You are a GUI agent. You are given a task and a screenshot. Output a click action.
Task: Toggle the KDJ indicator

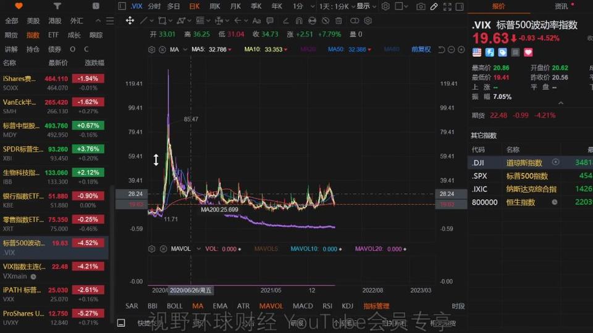pos(347,306)
